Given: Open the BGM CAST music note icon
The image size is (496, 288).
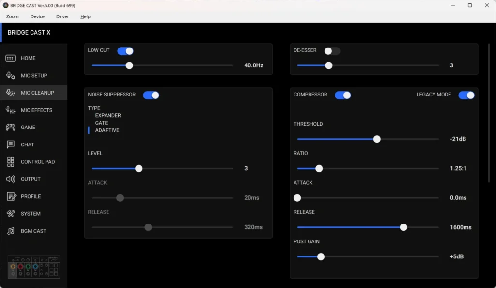Looking at the screenshot, I should click(x=11, y=231).
